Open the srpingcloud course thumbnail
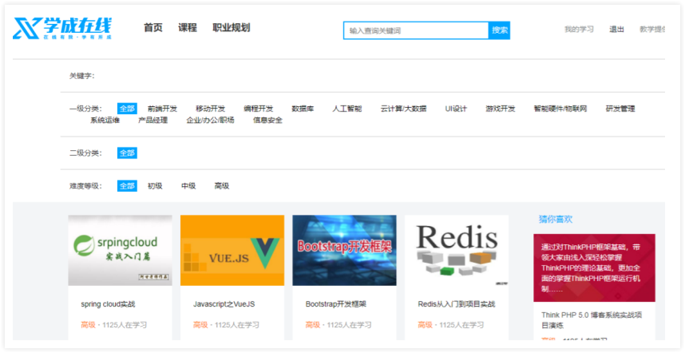This screenshot has height=353, width=685. click(x=120, y=250)
